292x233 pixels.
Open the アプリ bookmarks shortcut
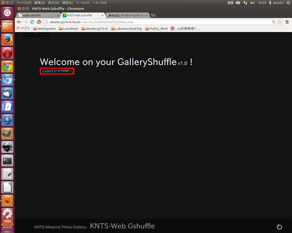[23, 29]
